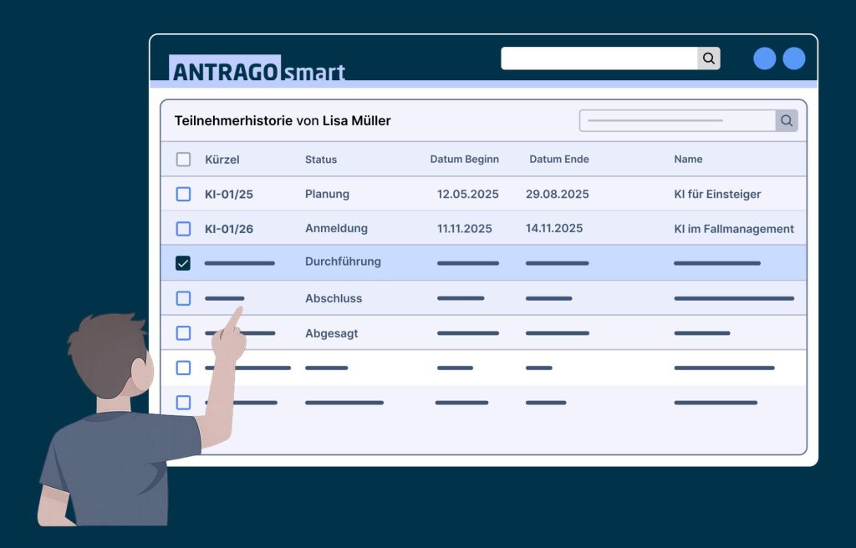Open the KI für Einsteiger entry

tap(717, 195)
